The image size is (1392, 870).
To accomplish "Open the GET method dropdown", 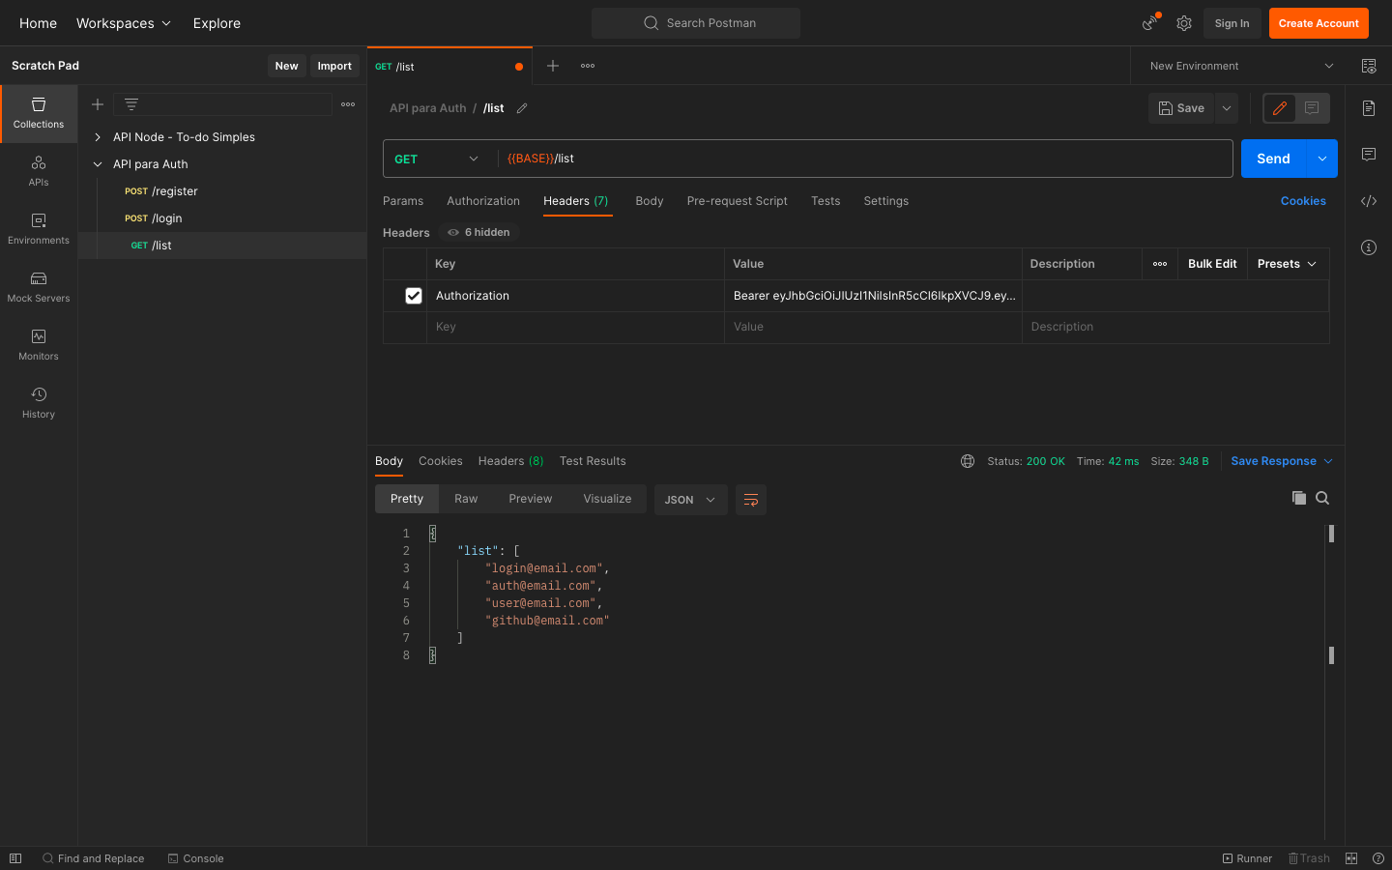I will tap(437, 159).
